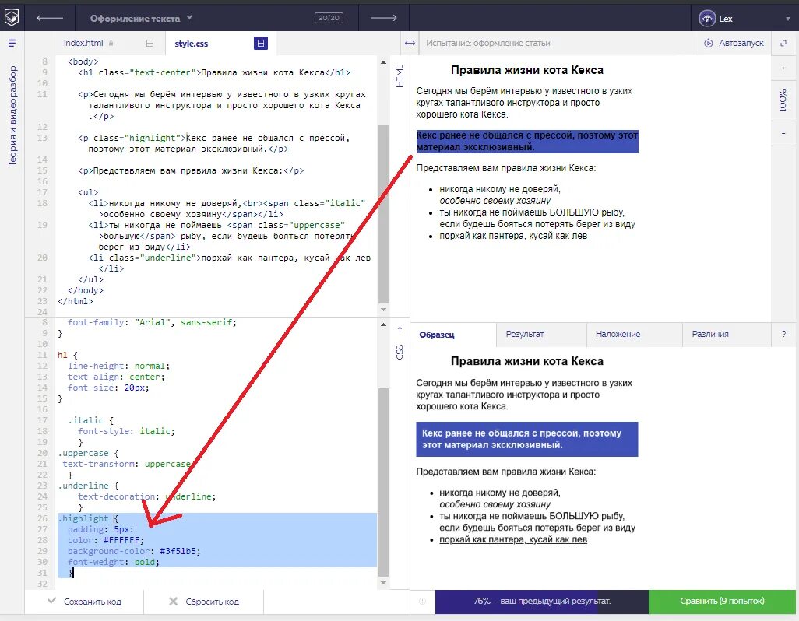Click the HTML editor scroll-up arrow
Image resolution: width=799 pixels, height=621 pixels.
pos(383,62)
